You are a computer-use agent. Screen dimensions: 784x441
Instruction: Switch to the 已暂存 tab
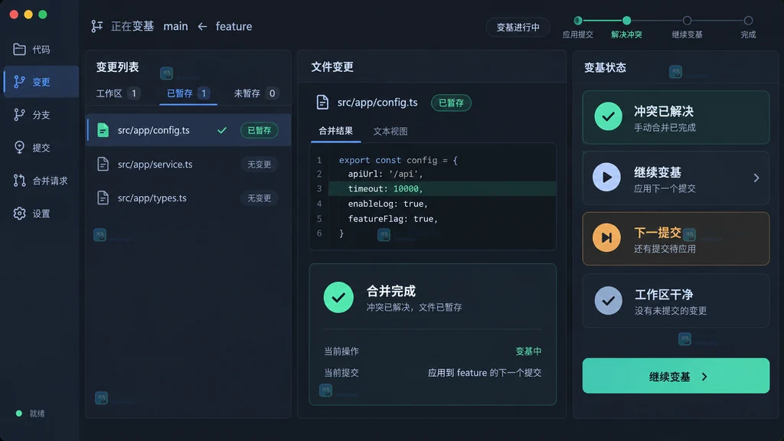(x=188, y=93)
